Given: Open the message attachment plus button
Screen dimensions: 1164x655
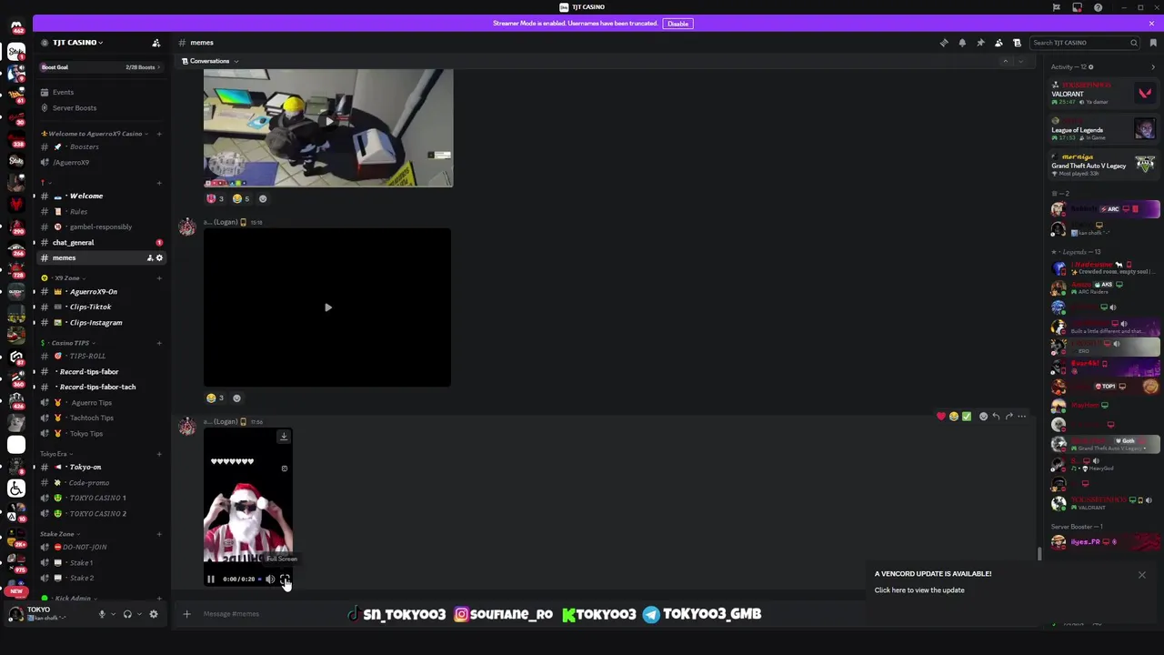Looking at the screenshot, I should pos(187,614).
